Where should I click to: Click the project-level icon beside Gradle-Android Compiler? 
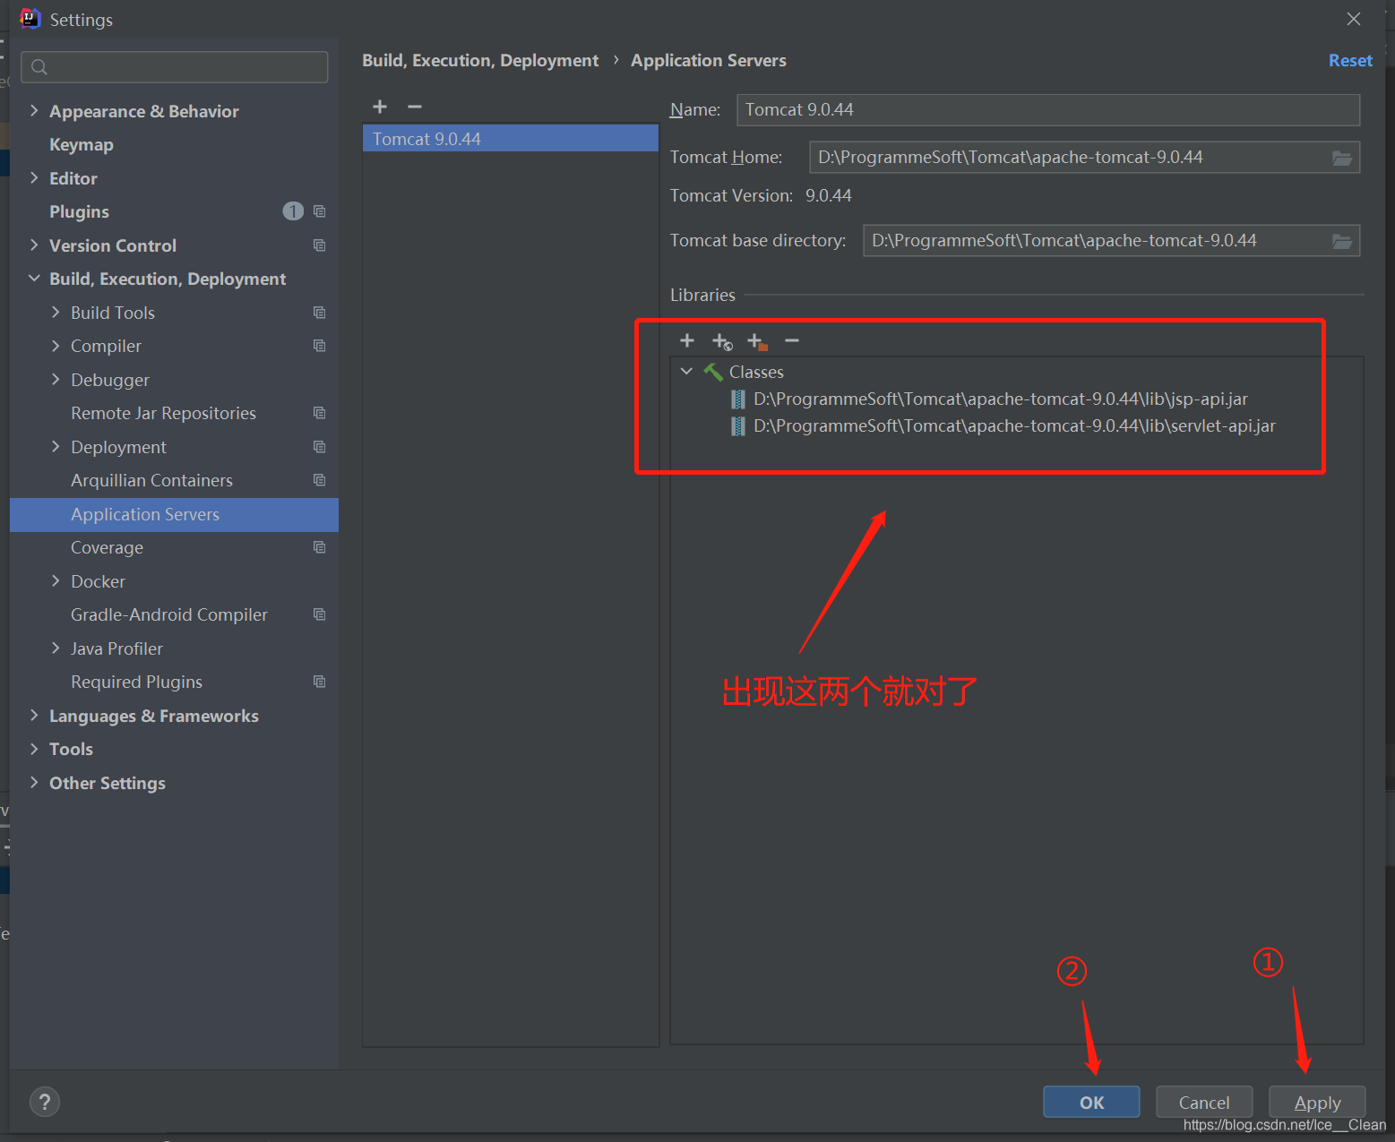(320, 614)
